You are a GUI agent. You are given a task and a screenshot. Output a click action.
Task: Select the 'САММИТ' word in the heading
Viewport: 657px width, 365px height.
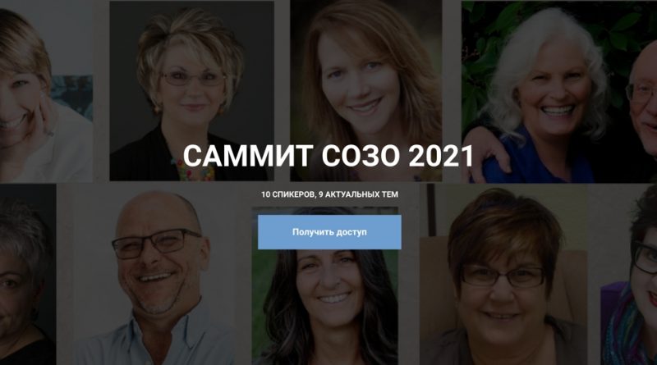click(248, 156)
